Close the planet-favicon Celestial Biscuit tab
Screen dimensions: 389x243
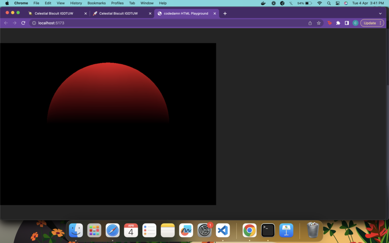coord(85,14)
